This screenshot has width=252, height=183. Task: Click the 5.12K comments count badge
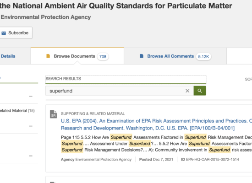(x=203, y=57)
